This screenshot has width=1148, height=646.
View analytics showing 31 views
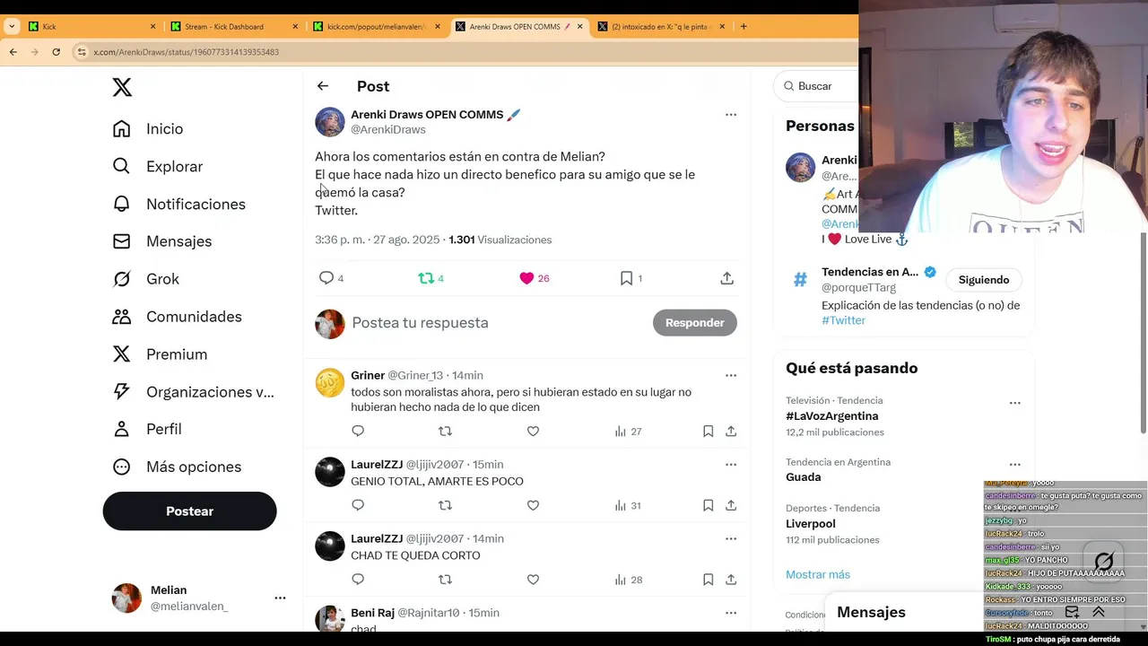click(628, 505)
